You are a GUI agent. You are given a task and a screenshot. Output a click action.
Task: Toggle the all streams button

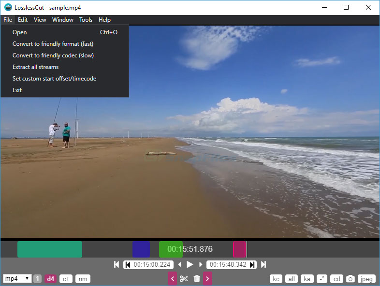tap(292, 279)
